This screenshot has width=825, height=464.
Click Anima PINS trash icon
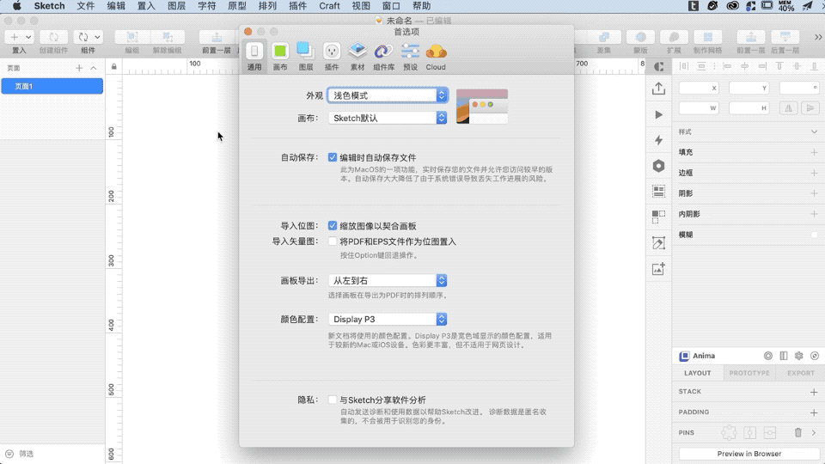click(797, 432)
